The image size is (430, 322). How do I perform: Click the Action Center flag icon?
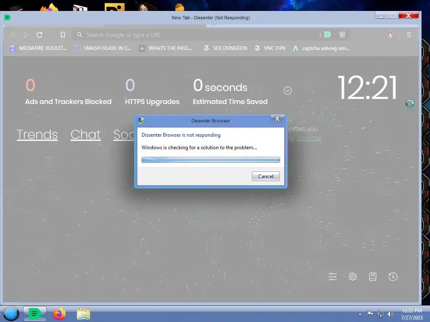coord(370,314)
